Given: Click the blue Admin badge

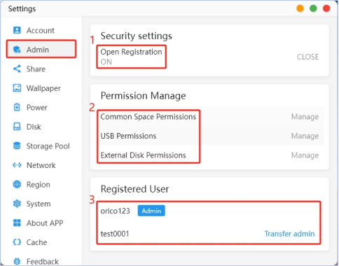Looking at the screenshot, I should [151, 211].
